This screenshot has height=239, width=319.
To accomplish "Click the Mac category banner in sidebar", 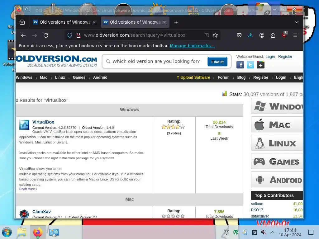I will click(x=277, y=124).
